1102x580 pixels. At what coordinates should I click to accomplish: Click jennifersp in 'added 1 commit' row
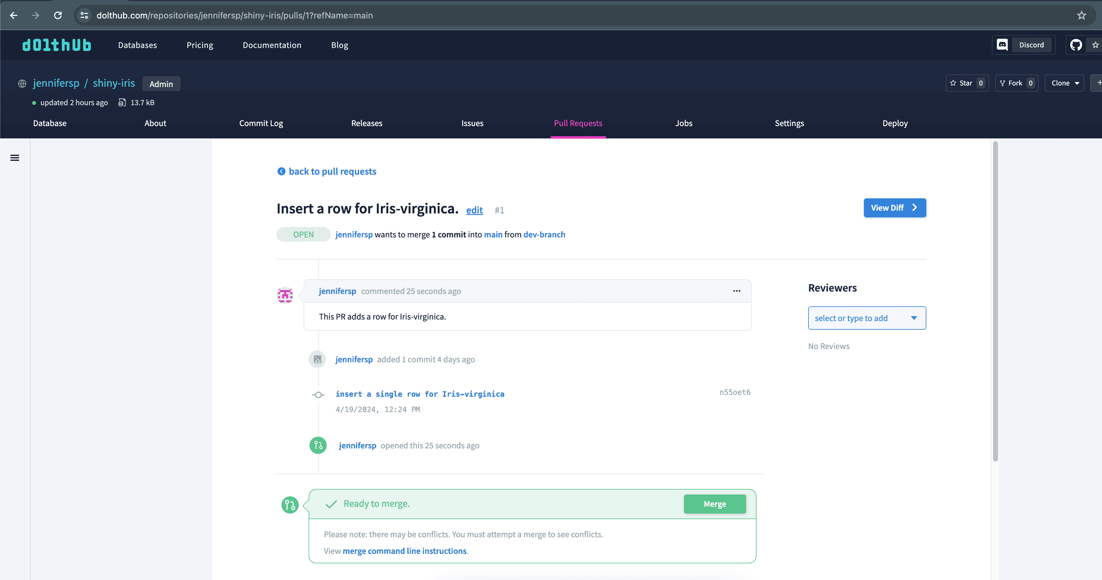coord(354,359)
